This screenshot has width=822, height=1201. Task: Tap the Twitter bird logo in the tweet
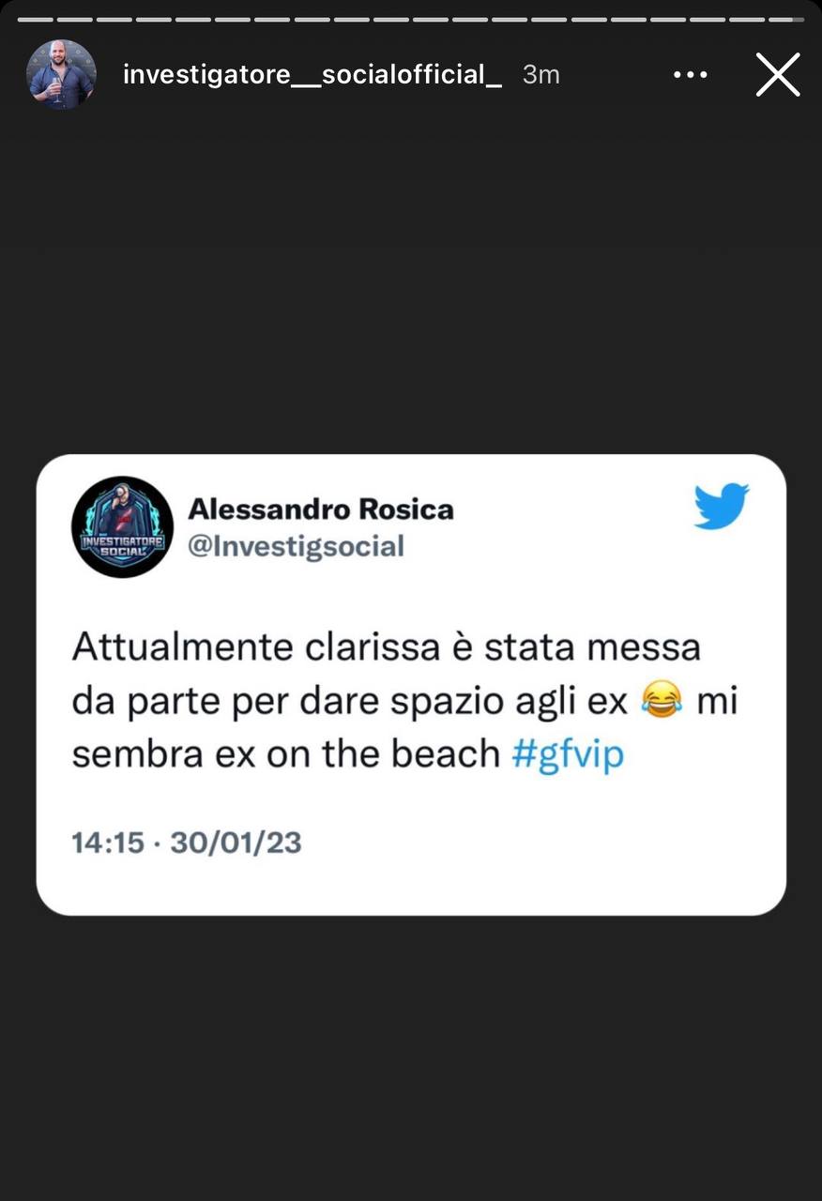[x=721, y=507]
